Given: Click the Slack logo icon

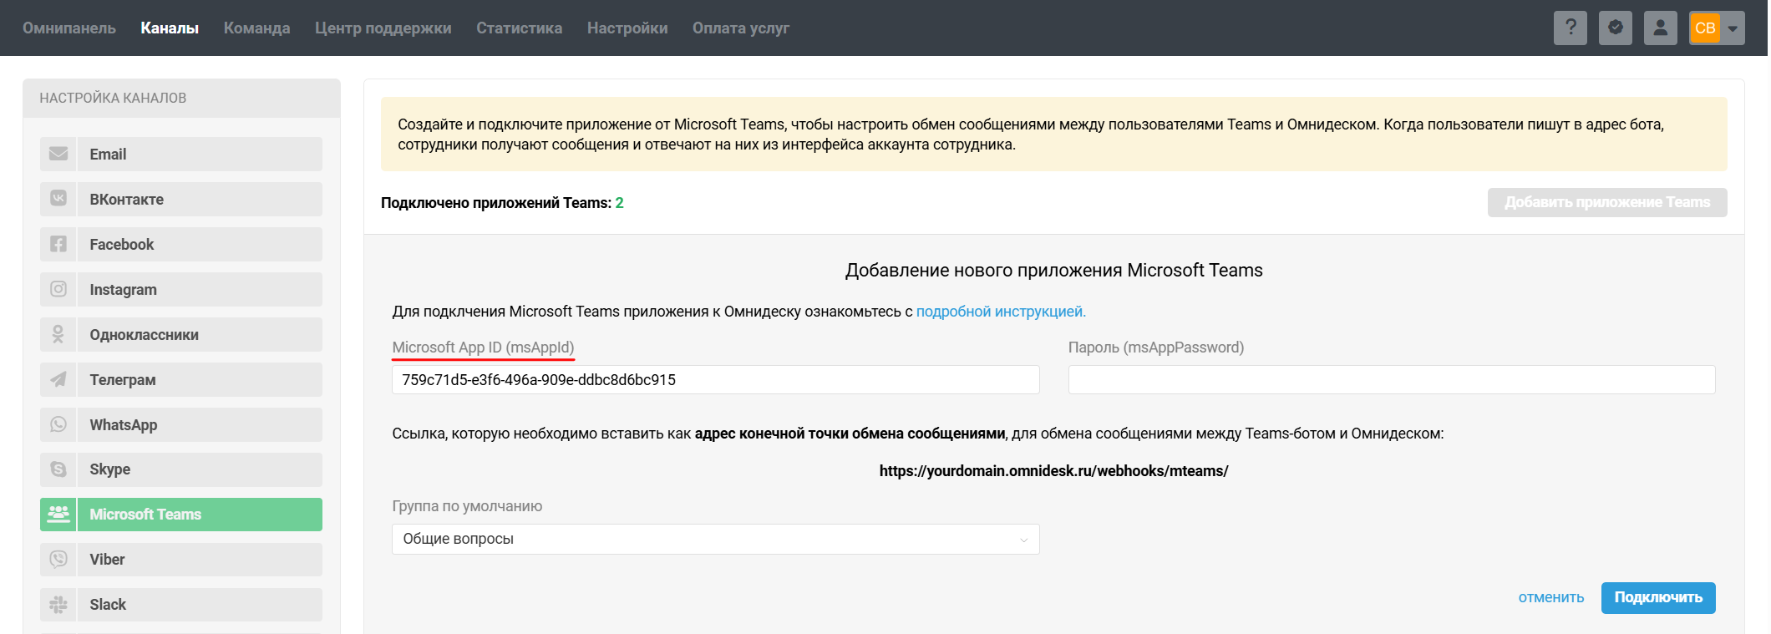Looking at the screenshot, I should 58,605.
